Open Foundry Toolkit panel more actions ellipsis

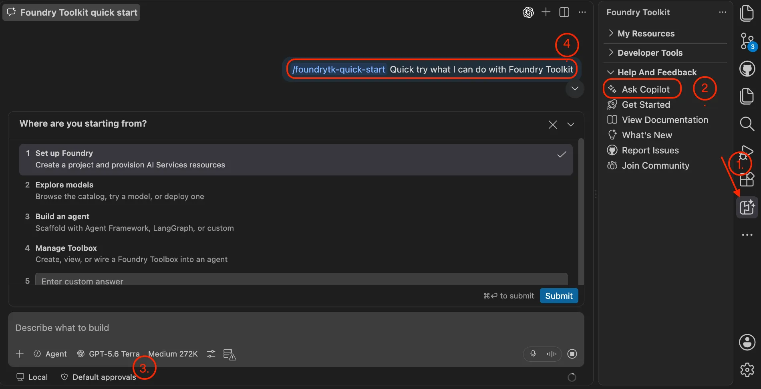point(723,12)
